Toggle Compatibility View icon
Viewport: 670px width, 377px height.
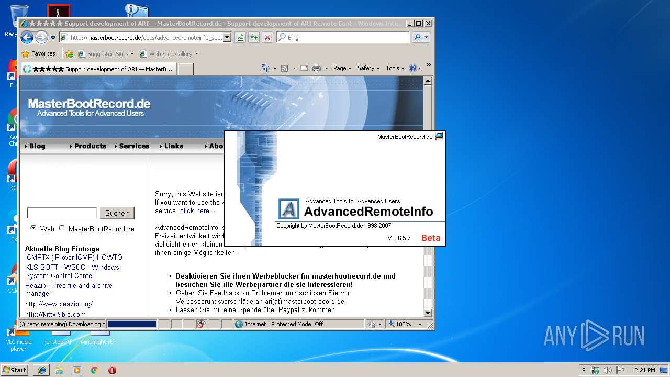(240, 38)
